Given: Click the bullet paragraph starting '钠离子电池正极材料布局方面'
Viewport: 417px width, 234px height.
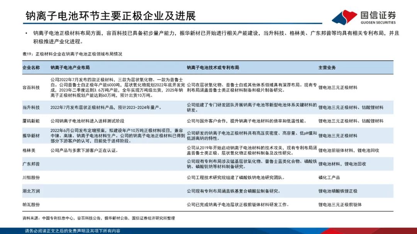Looking at the screenshot, I should tap(216, 37).
